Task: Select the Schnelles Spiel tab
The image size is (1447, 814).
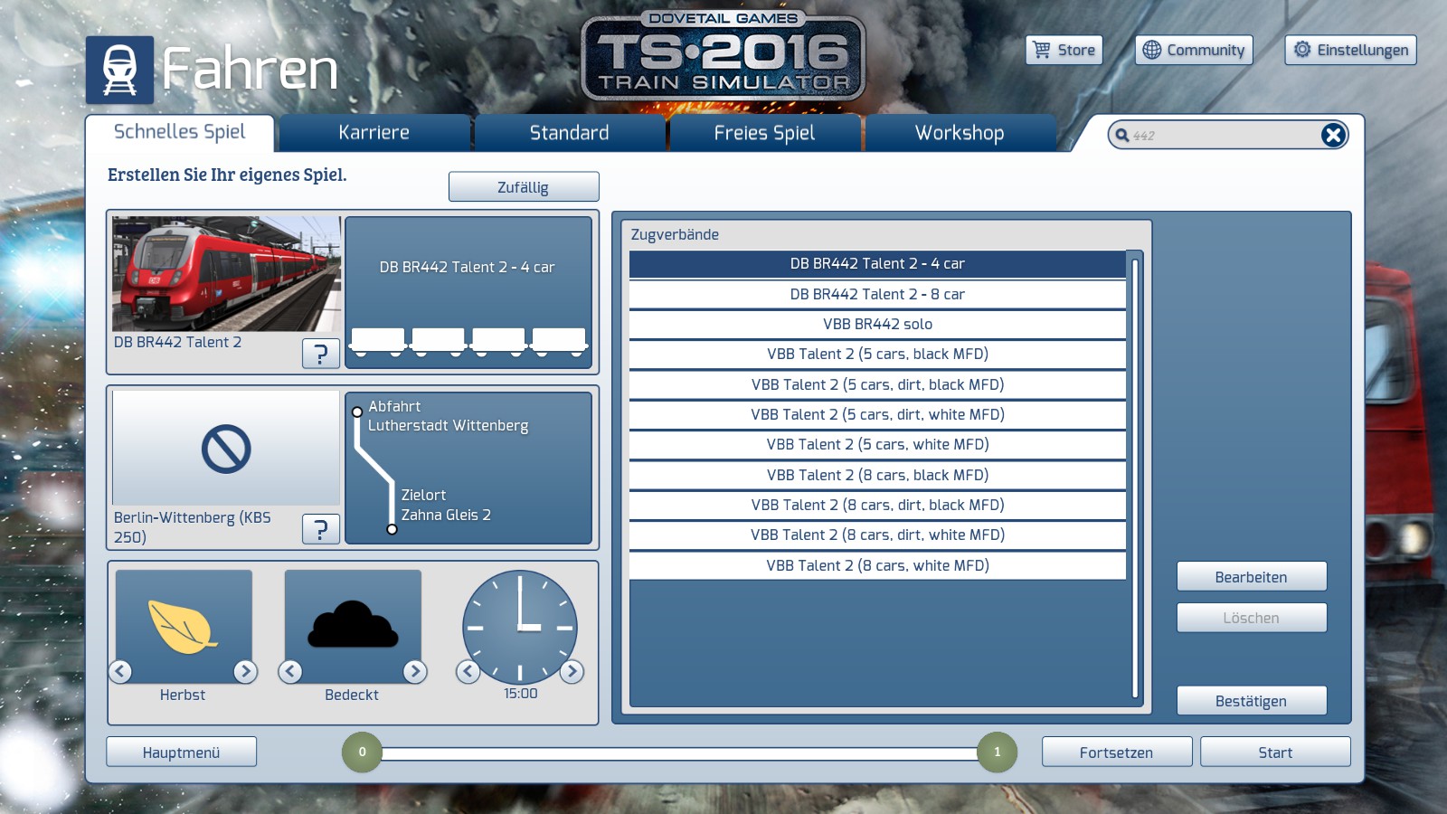Action: point(180,132)
